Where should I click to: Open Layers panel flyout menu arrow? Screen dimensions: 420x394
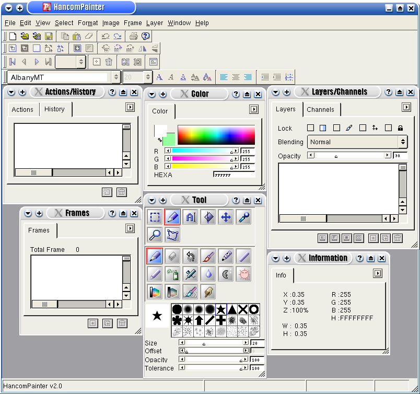[406, 107]
